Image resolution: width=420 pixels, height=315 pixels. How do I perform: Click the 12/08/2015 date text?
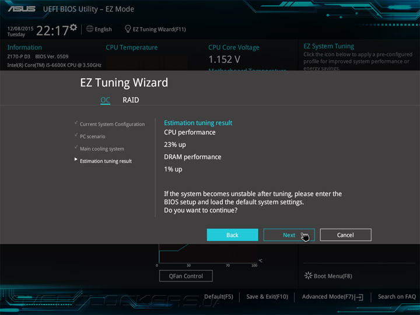pyautogui.click(x=20, y=29)
